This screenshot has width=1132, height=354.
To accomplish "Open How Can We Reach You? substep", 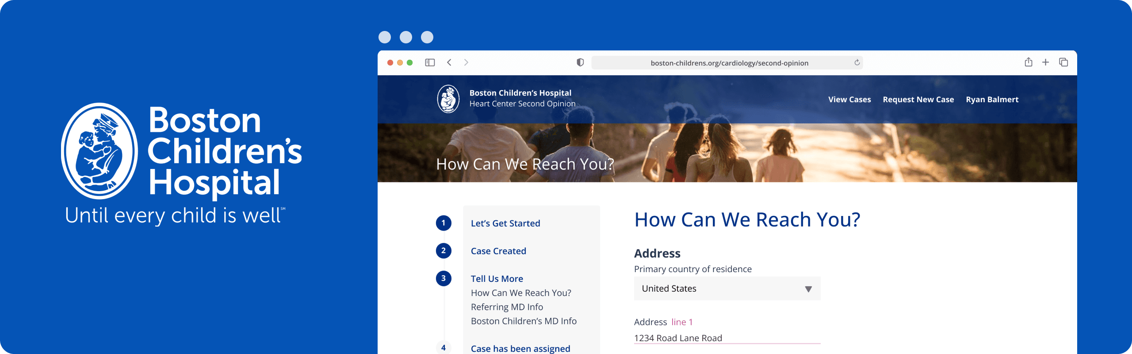I will [x=521, y=293].
